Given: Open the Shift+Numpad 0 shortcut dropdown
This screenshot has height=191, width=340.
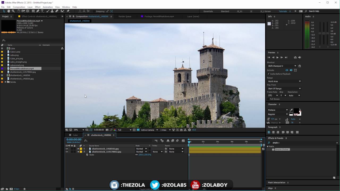Looking at the screenshot, I should tap(282, 66).
